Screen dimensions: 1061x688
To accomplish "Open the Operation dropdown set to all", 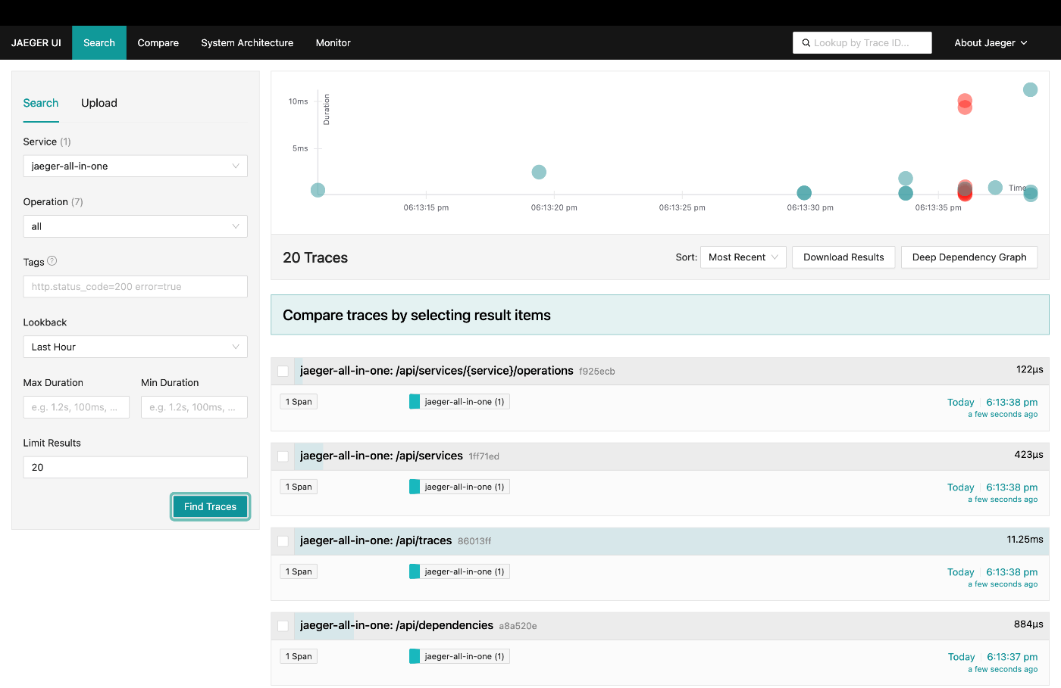I will coord(136,226).
